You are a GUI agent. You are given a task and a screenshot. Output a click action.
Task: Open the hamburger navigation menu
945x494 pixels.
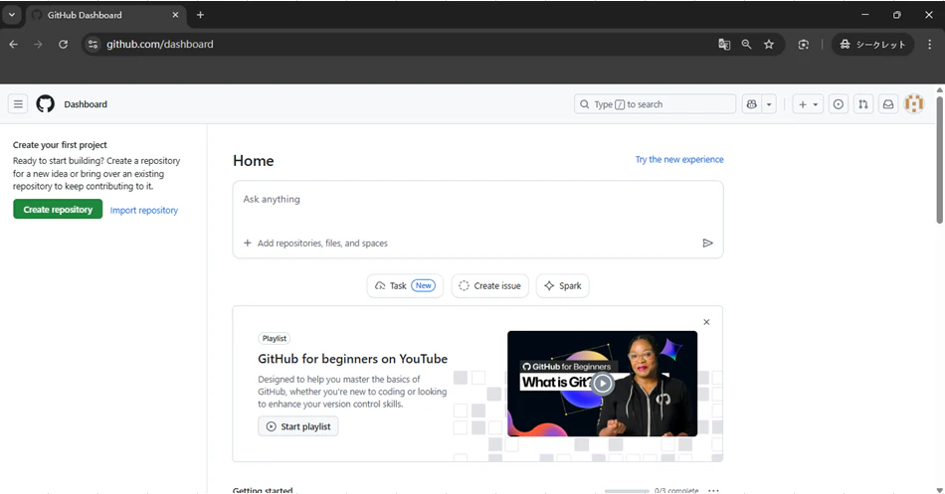point(18,104)
